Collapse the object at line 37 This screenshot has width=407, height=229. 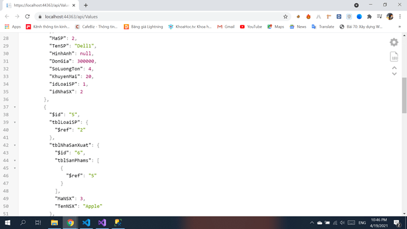point(15,107)
